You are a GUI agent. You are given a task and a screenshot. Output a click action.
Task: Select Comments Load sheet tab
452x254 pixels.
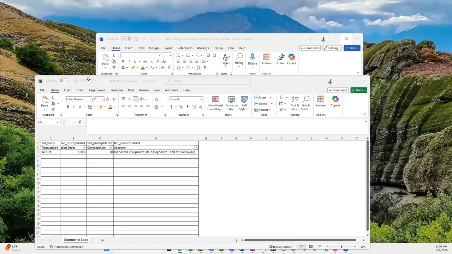click(76, 240)
